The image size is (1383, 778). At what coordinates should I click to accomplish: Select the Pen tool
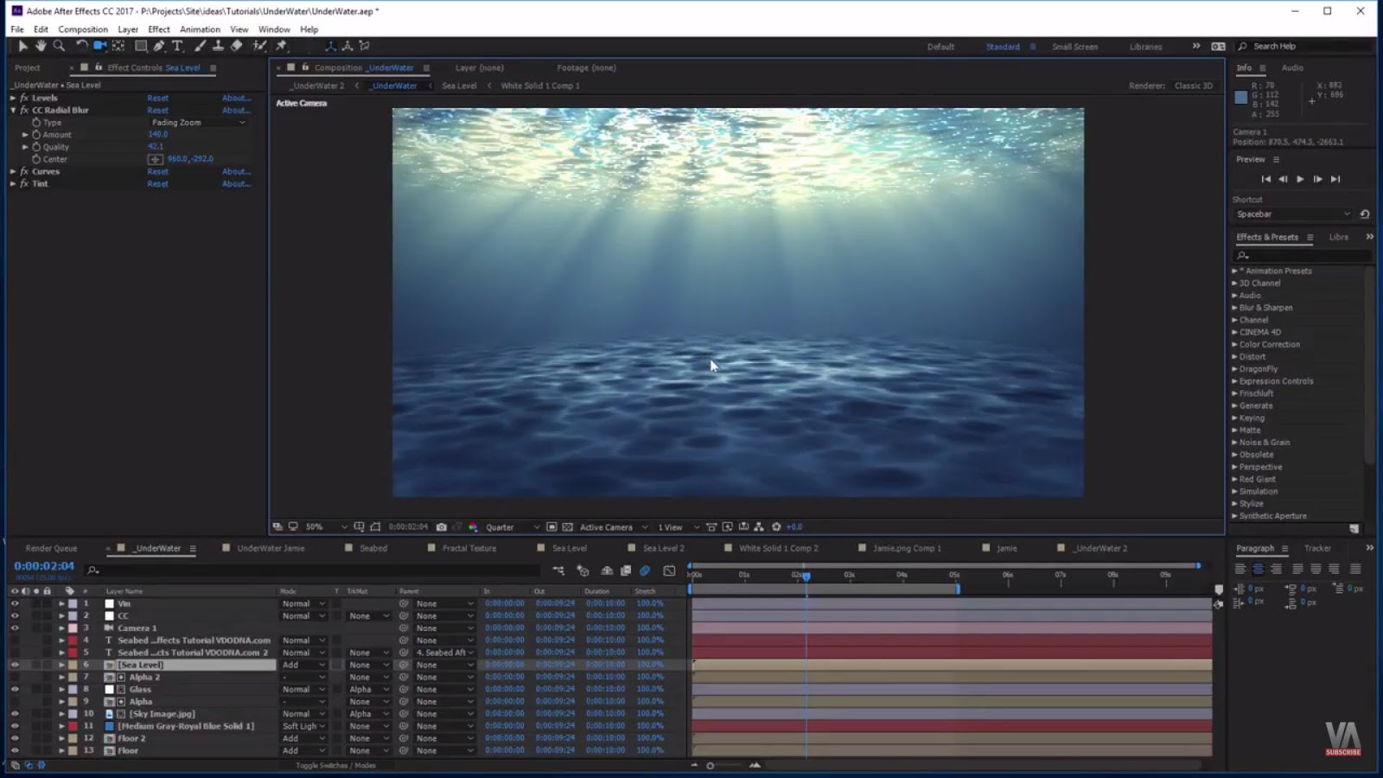click(x=159, y=46)
